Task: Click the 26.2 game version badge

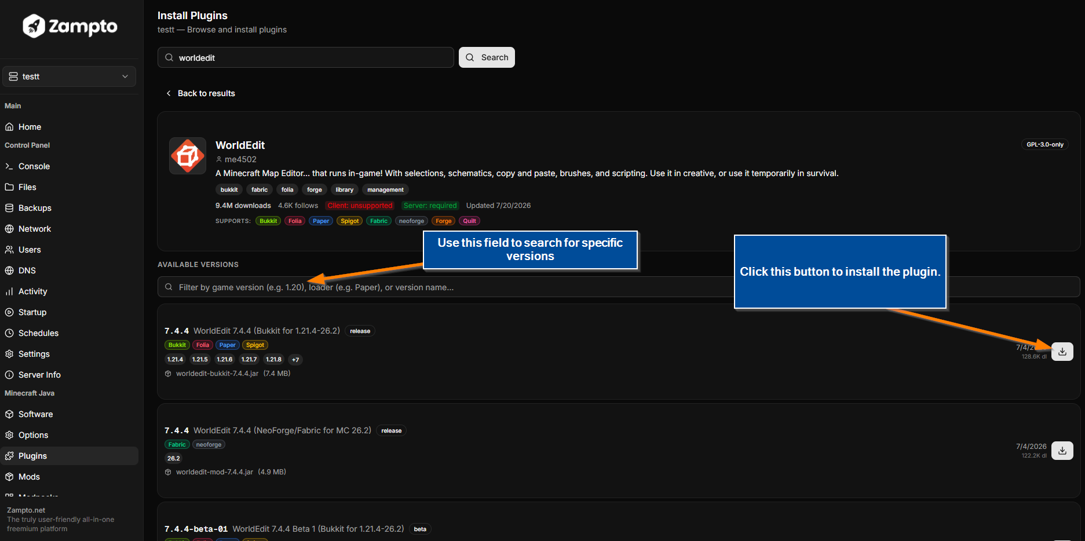Action: [x=174, y=458]
